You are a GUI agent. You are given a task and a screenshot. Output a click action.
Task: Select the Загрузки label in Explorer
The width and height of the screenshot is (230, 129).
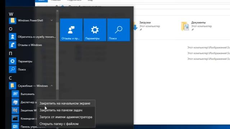coord(145,23)
